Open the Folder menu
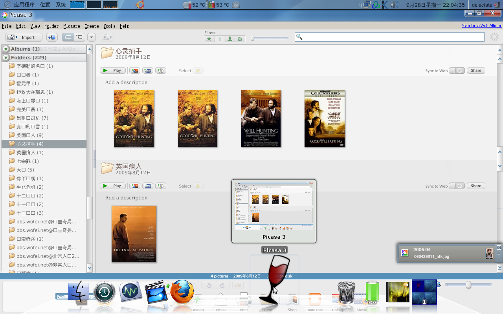Viewport: 503px width, 314px height. tap(51, 26)
